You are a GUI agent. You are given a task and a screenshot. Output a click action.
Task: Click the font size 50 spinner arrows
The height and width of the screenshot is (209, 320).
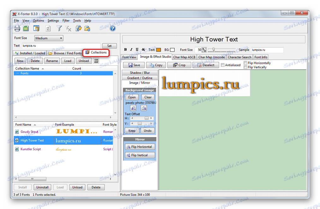click(204, 50)
